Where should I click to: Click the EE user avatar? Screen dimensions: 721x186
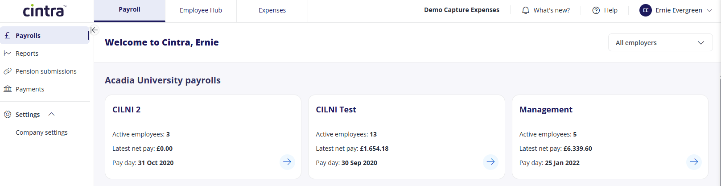pos(645,10)
